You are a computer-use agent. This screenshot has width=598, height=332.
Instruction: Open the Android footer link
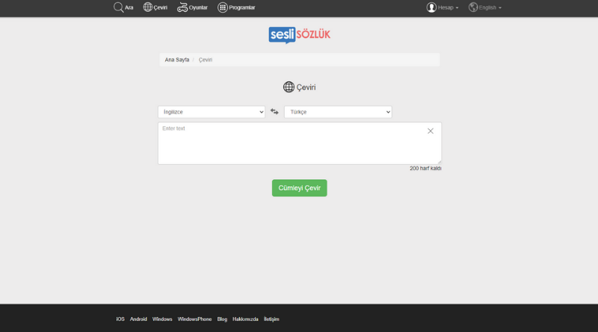pos(138,319)
